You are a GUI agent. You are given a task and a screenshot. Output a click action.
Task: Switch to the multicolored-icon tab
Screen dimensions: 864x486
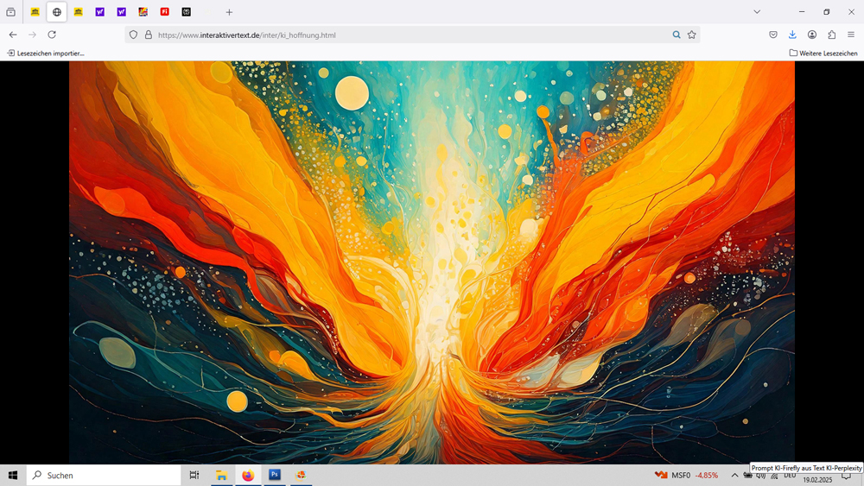click(x=143, y=11)
